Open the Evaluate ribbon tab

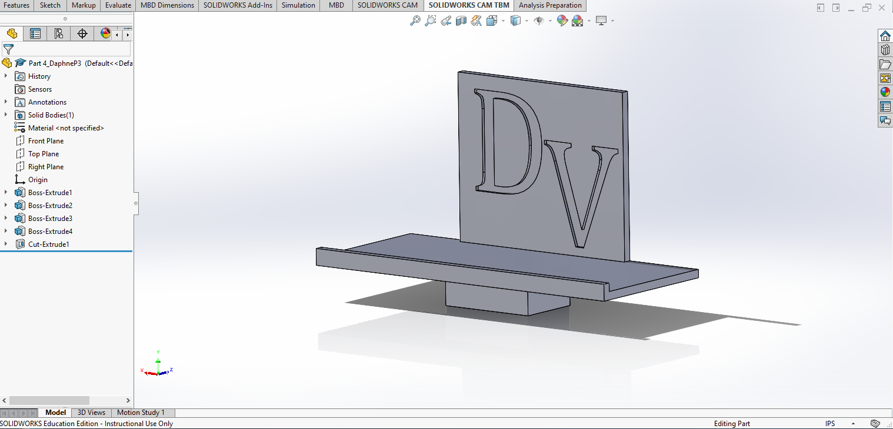click(x=118, y=5)
